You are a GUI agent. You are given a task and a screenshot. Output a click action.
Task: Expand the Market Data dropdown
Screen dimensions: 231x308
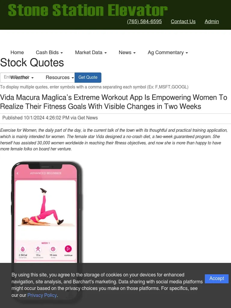click(x=91, y=52)
